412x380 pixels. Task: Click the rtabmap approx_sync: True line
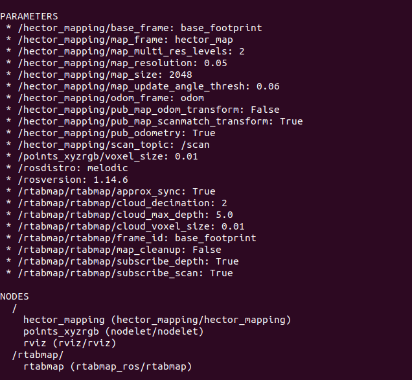coord(117,191)
